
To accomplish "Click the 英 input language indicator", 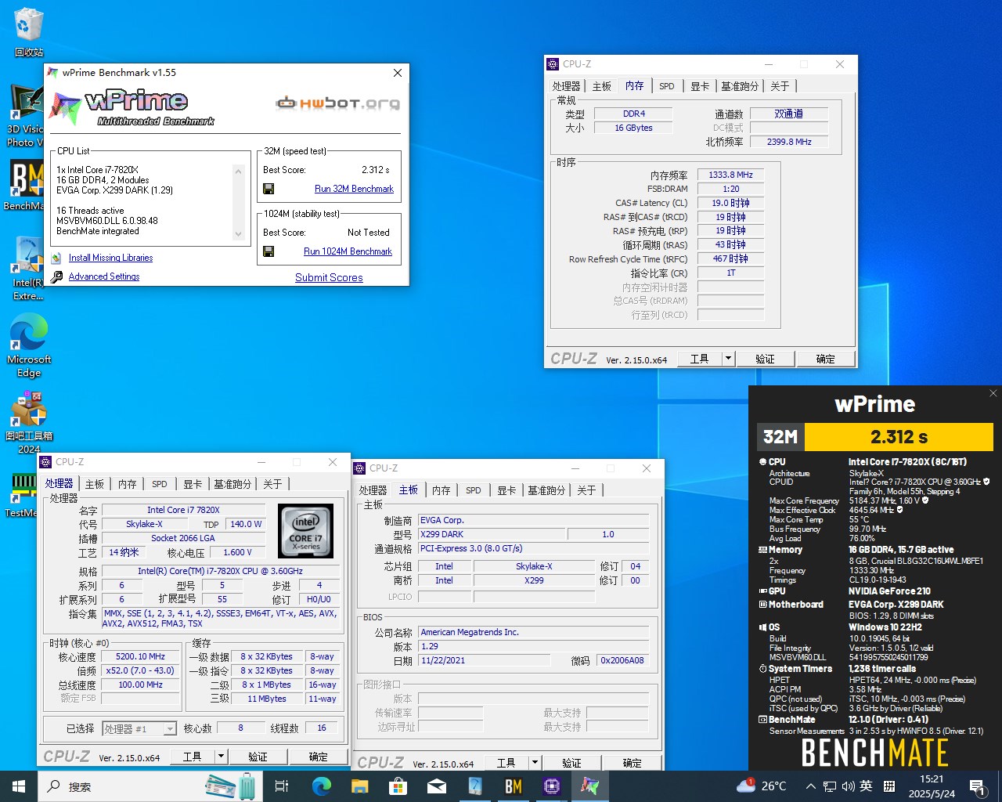I will click(866, 786).
